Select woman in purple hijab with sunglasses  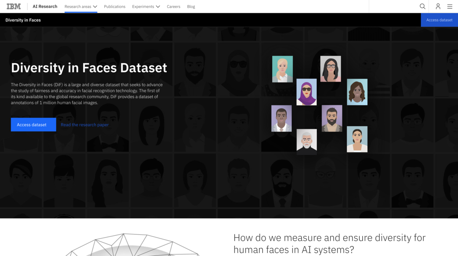pos(306,92)
